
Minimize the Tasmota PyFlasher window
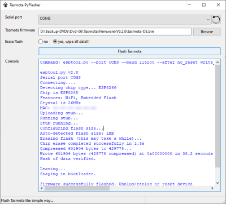pos(190,5)
